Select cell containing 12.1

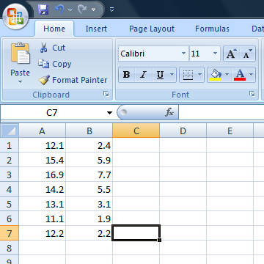pos(42,145)
